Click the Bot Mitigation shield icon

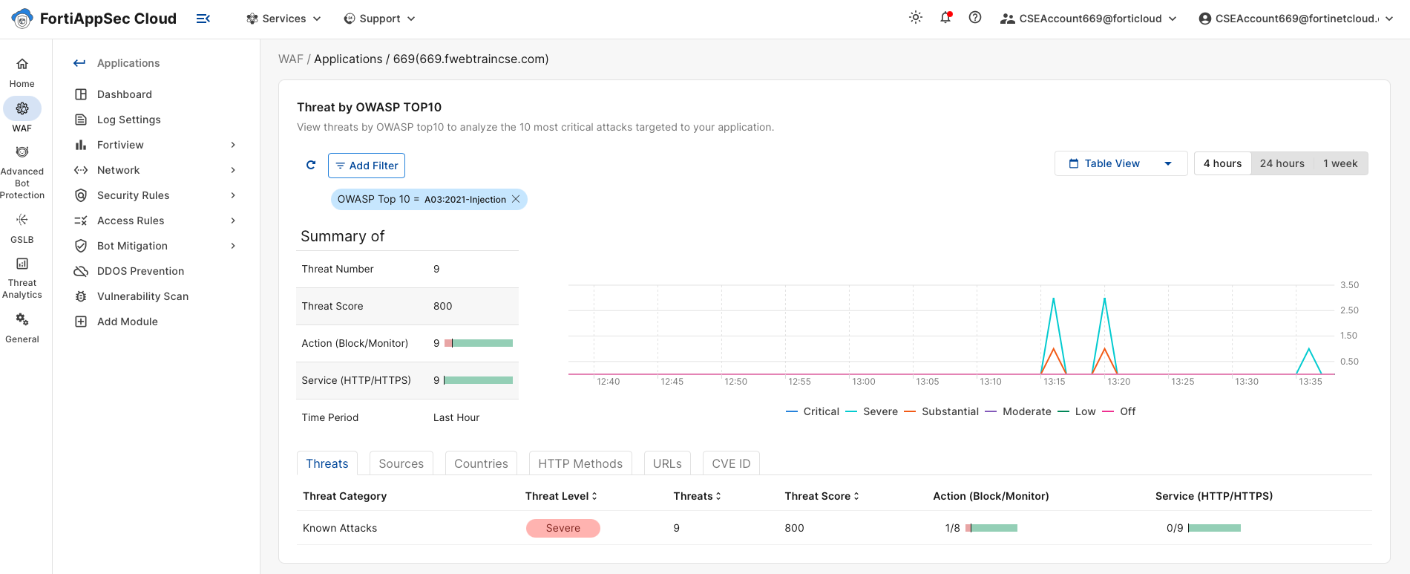point(81,246)
